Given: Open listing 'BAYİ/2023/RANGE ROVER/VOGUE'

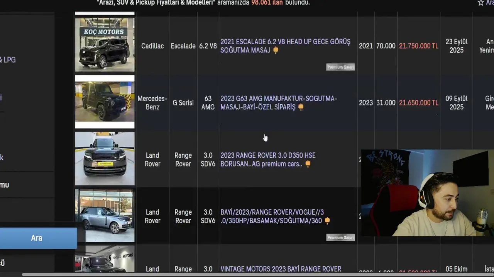Looking at the screenshot, I should (x=272, y=217).
